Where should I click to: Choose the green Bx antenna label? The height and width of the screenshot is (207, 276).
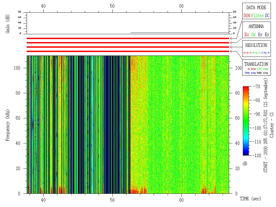253,35
